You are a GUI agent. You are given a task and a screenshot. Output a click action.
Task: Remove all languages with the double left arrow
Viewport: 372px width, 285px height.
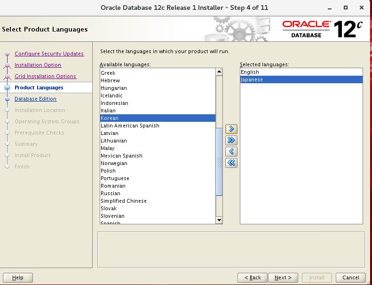pyautogui.click(x=231, y=163)
